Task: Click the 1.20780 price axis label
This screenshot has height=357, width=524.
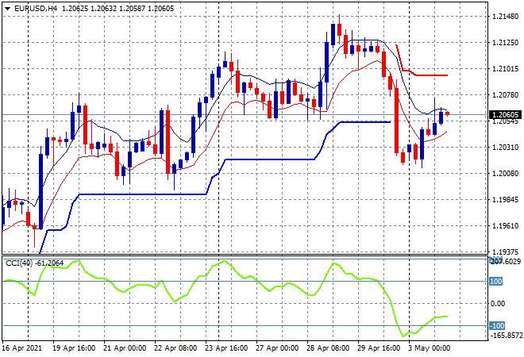Action: [505, 95]
